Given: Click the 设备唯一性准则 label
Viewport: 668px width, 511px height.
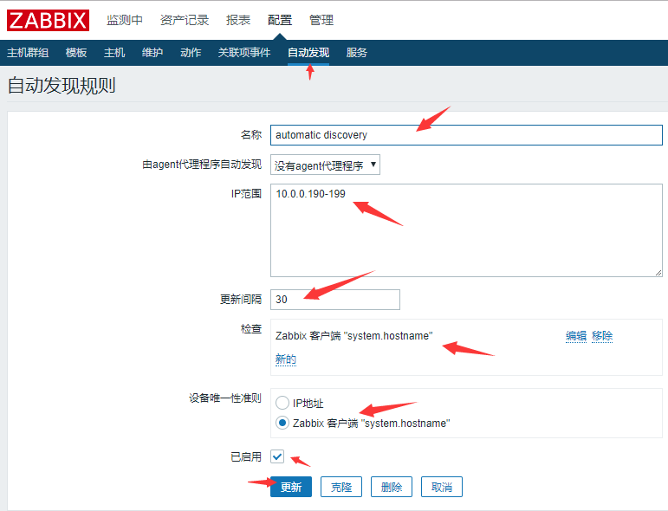Looking at the screenshot, I should 225,398.
